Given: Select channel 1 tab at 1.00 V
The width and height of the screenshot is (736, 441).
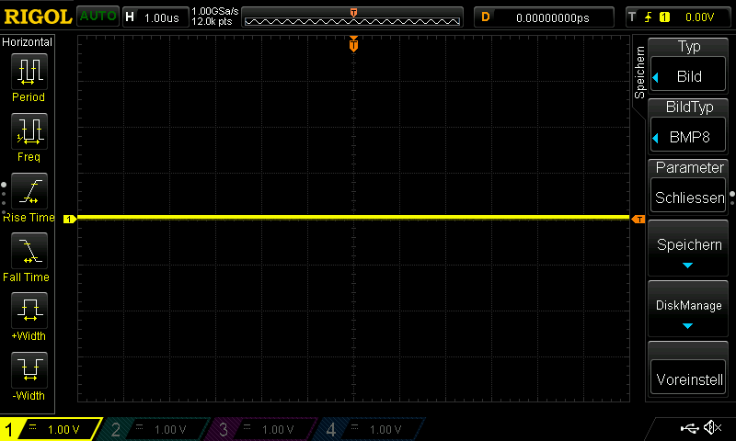Looking at the screenshot, I should (51, 429).
